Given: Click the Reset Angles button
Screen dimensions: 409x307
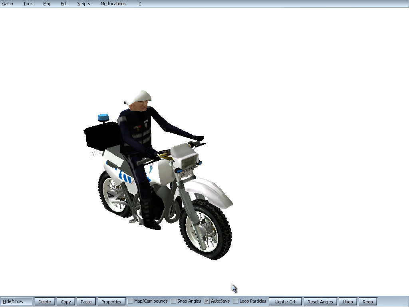Looking at the screenshot, I should [320, 301].
